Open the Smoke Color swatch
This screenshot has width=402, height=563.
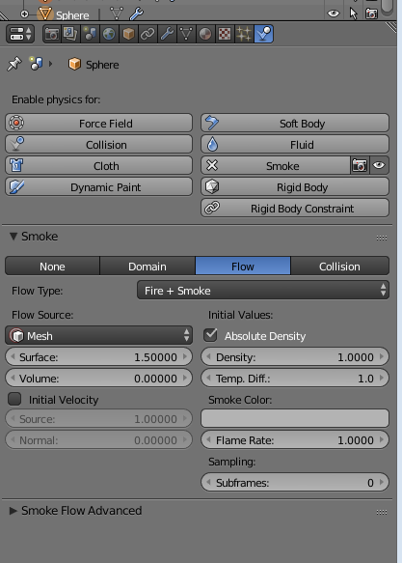295,418
